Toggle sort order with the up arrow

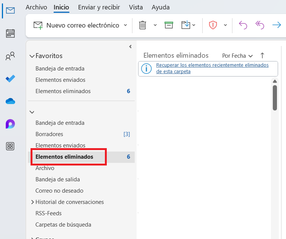263,56
